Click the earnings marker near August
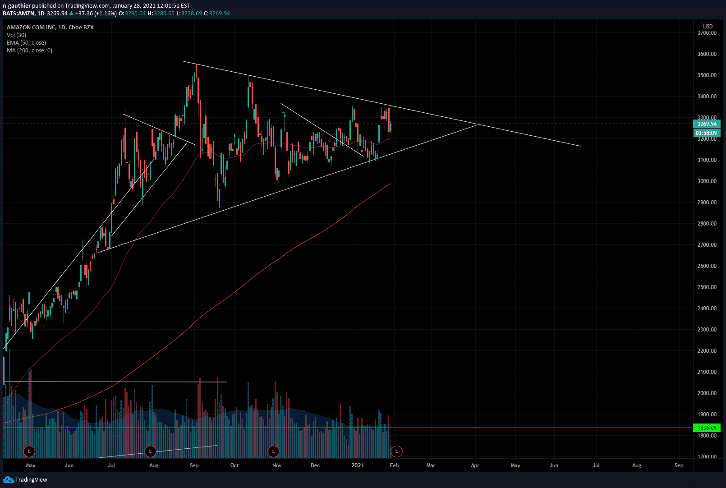Screen dimensions: 726x488 tap(150, 451)
